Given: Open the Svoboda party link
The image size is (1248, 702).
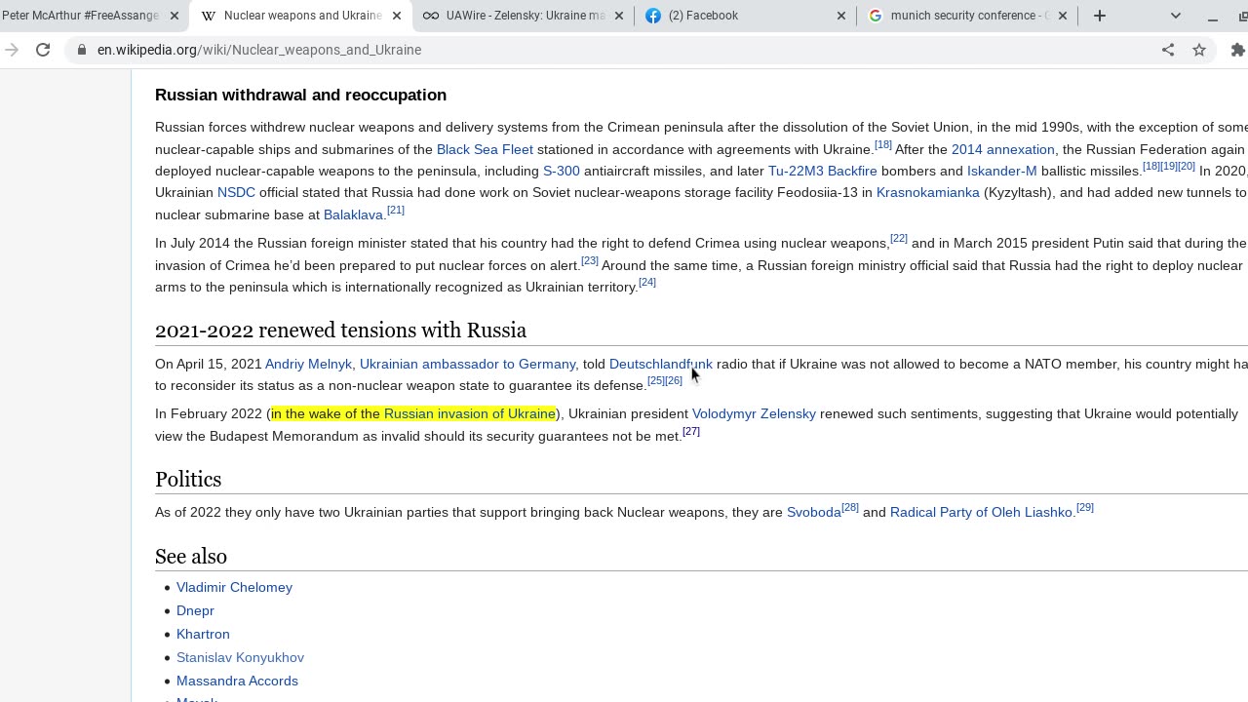Looking at the screenshot, I should [x=814, y=512].
